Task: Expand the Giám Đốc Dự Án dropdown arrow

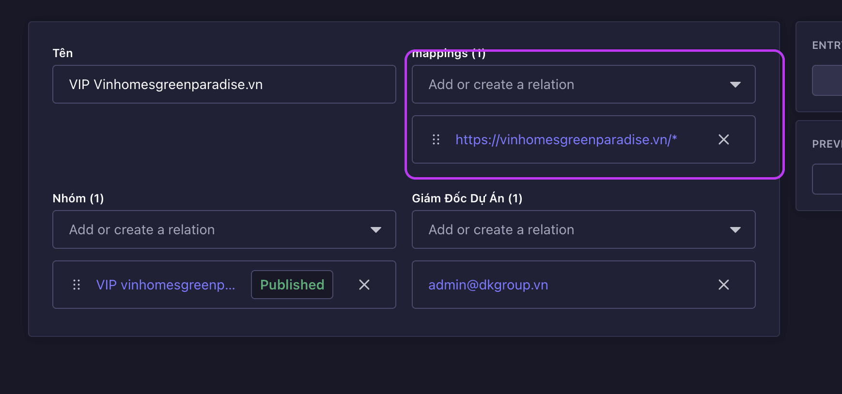Action: coord(735,230)
